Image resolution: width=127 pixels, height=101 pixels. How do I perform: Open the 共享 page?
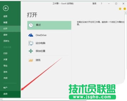click(x=5, y=60)
